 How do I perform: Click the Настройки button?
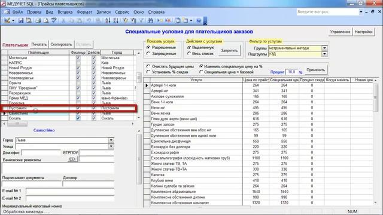(363, 32)
